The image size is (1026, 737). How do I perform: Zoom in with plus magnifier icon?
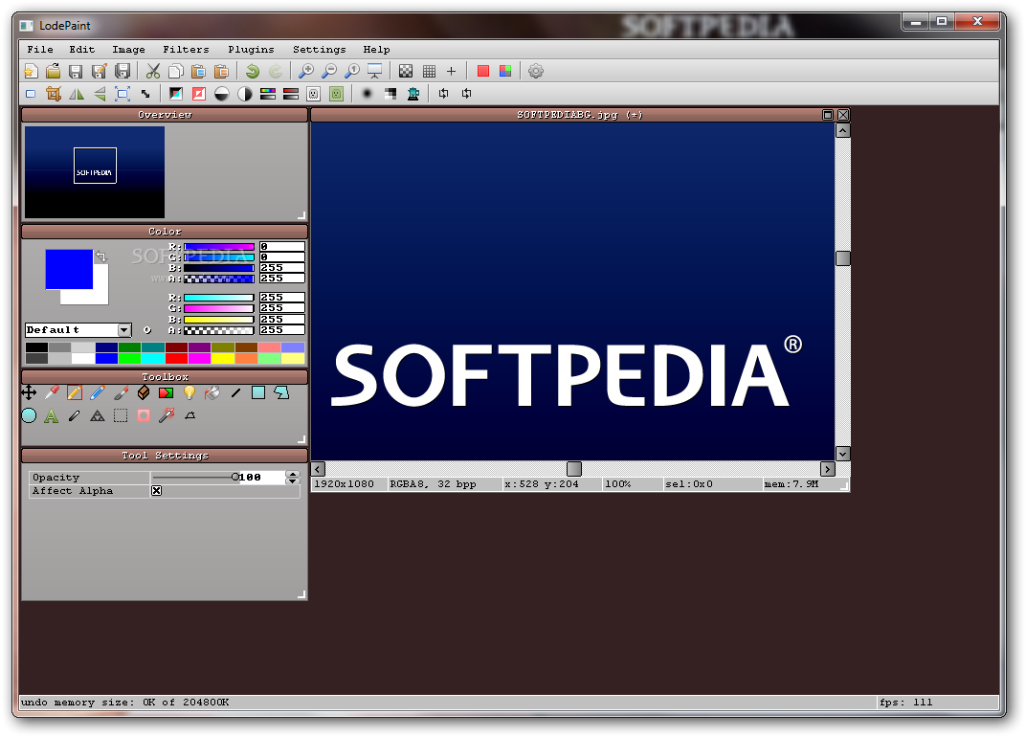[305, 71]
